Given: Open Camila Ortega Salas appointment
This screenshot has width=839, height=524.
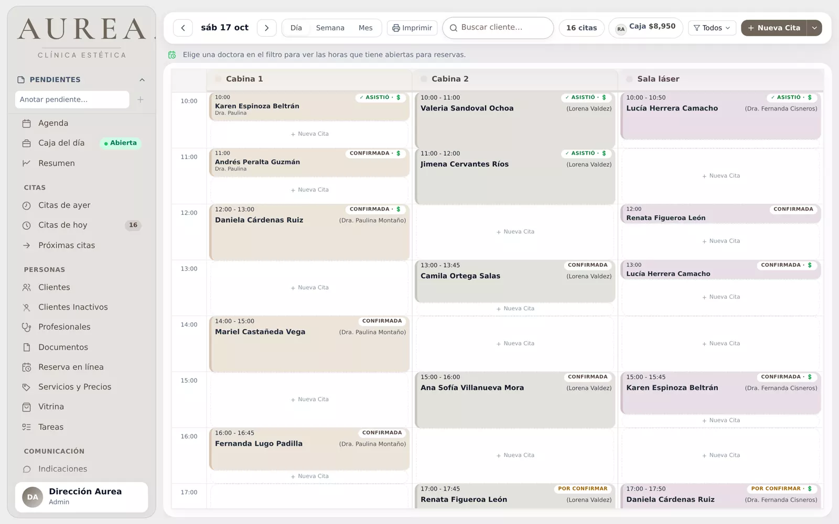Looking at the screenshot, I should pos(515,281).
